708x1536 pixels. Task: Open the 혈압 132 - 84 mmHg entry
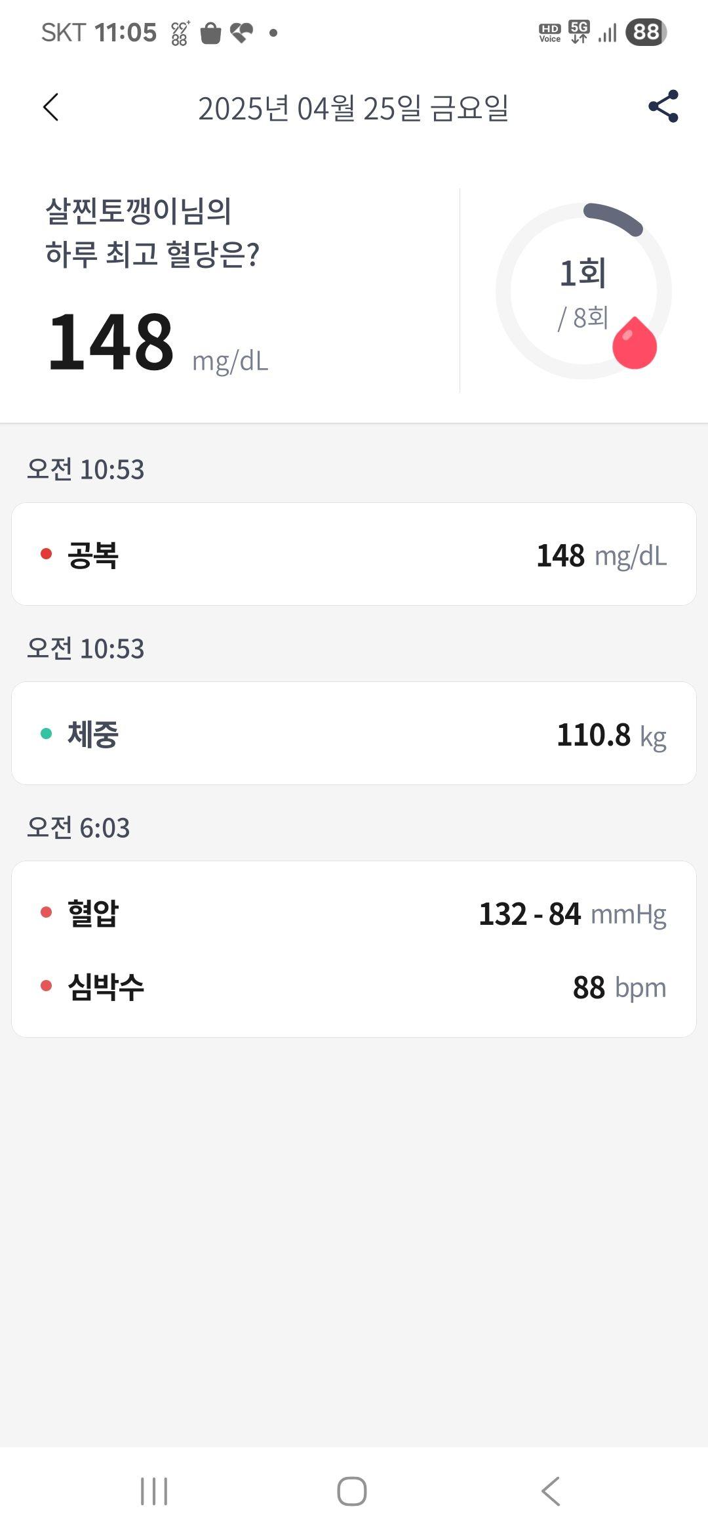point(354,913)
